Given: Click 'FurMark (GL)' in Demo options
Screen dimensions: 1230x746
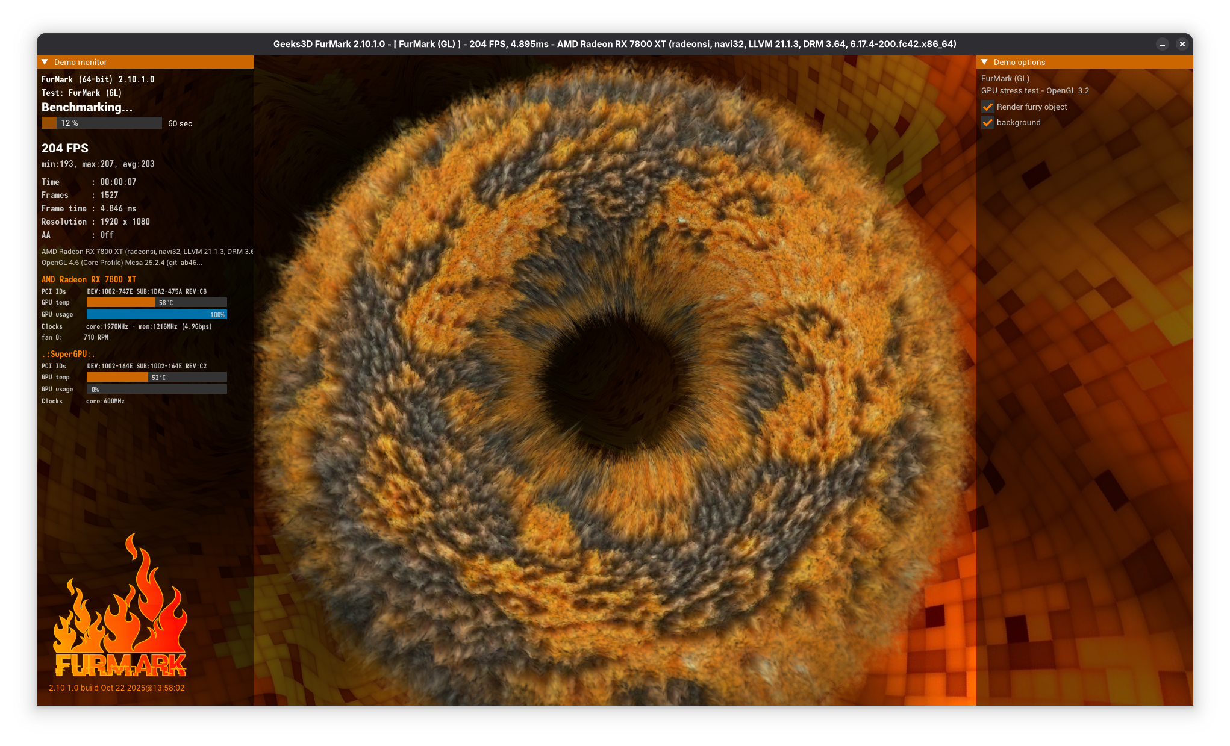Looking at the screenshot, I should coord(1005,78).
